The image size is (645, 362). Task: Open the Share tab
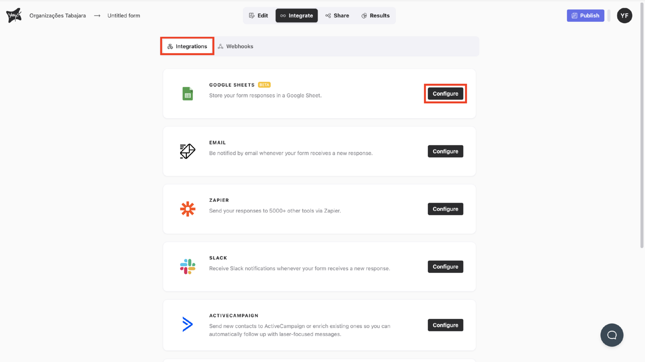click(x=337, y=16)
